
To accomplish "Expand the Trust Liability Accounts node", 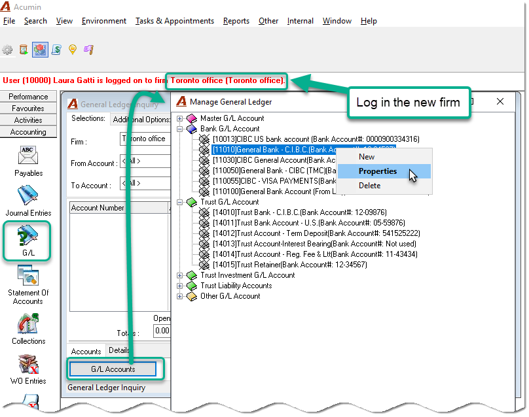I will [180, 286].
